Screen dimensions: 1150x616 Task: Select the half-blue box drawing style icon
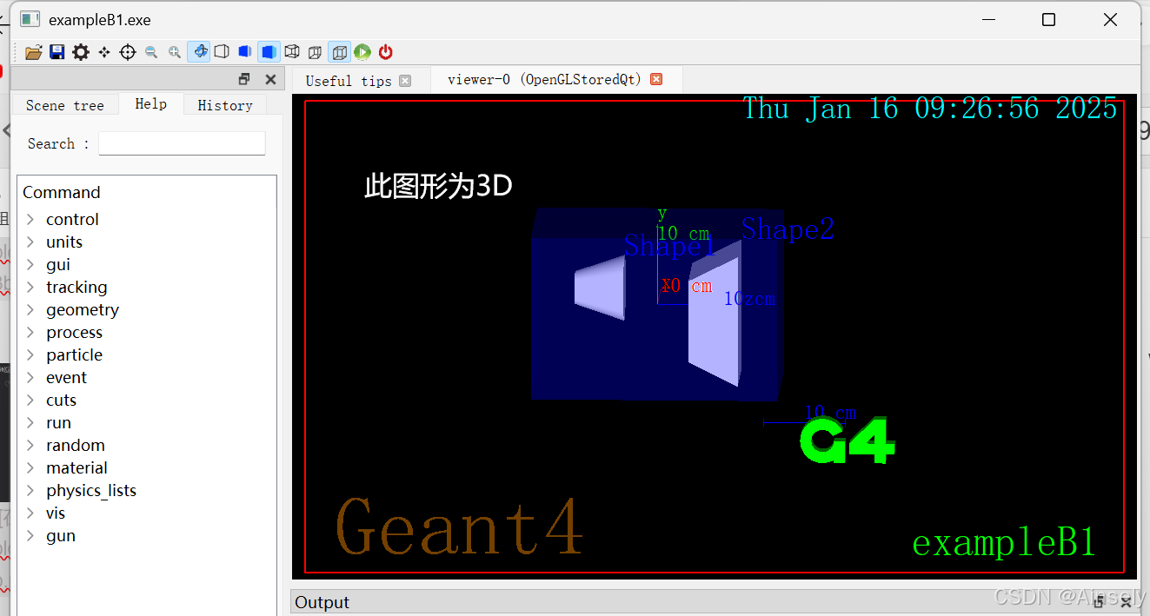245,52
